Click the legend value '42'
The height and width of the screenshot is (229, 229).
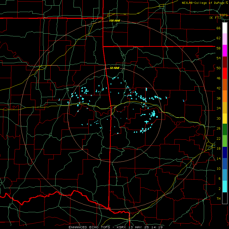[219, 88]
